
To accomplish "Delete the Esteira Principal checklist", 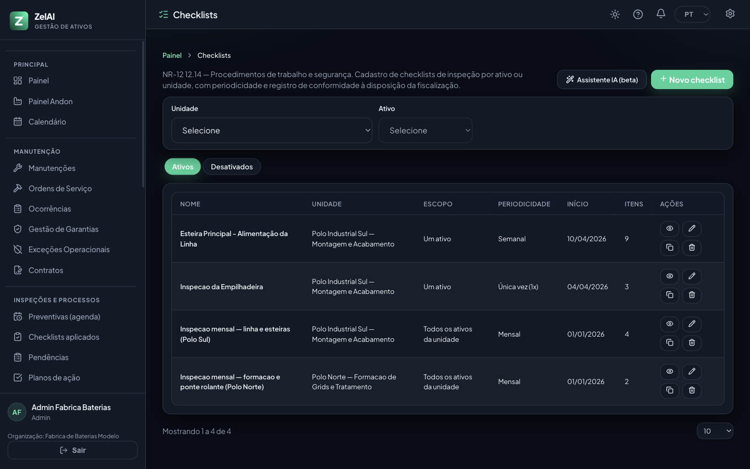I will point(692,248).
